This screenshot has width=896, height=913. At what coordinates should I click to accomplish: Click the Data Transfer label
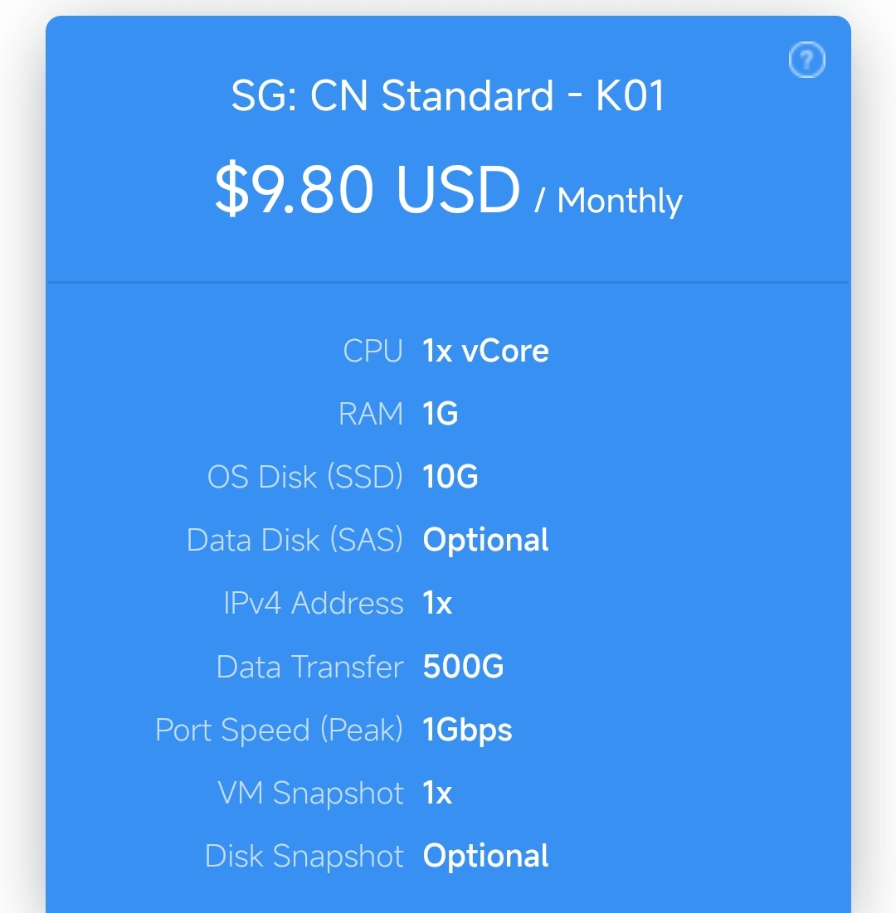click(x=309, y=667)
